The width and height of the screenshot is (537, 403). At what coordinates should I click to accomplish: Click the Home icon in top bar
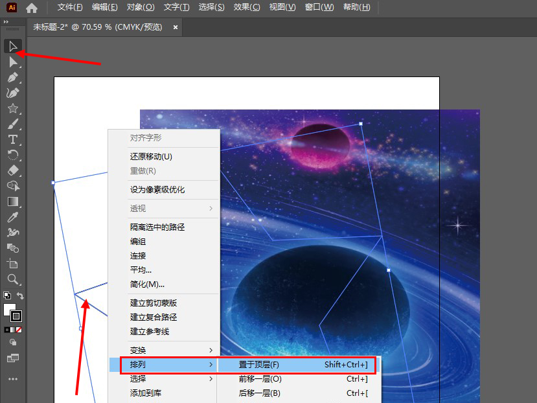pyautogui.click(x=32, y=8)
